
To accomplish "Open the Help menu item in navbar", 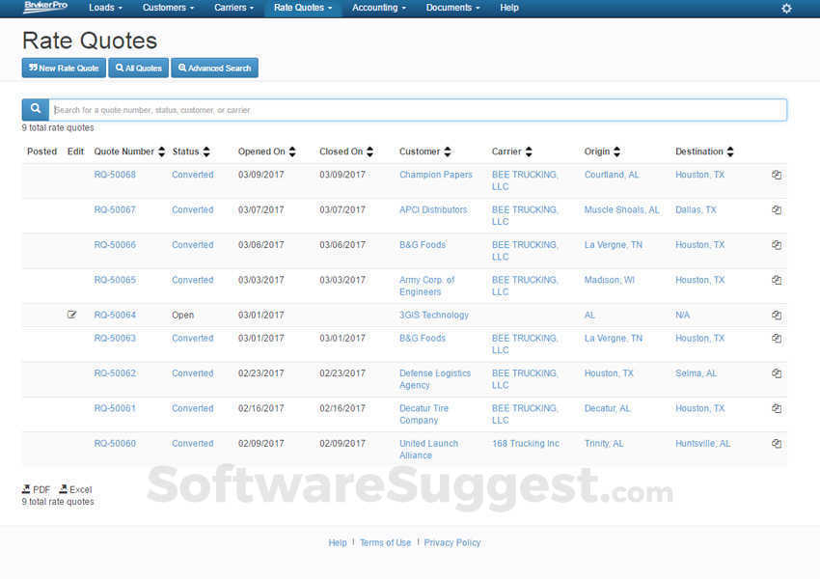I will tap(508, 8).
